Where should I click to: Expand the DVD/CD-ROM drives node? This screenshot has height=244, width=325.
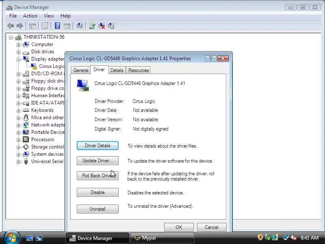click(18, 74)
